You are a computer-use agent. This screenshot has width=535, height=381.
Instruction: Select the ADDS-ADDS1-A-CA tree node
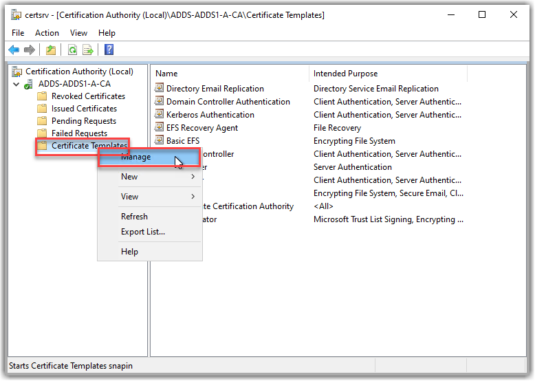coord(74,84)
